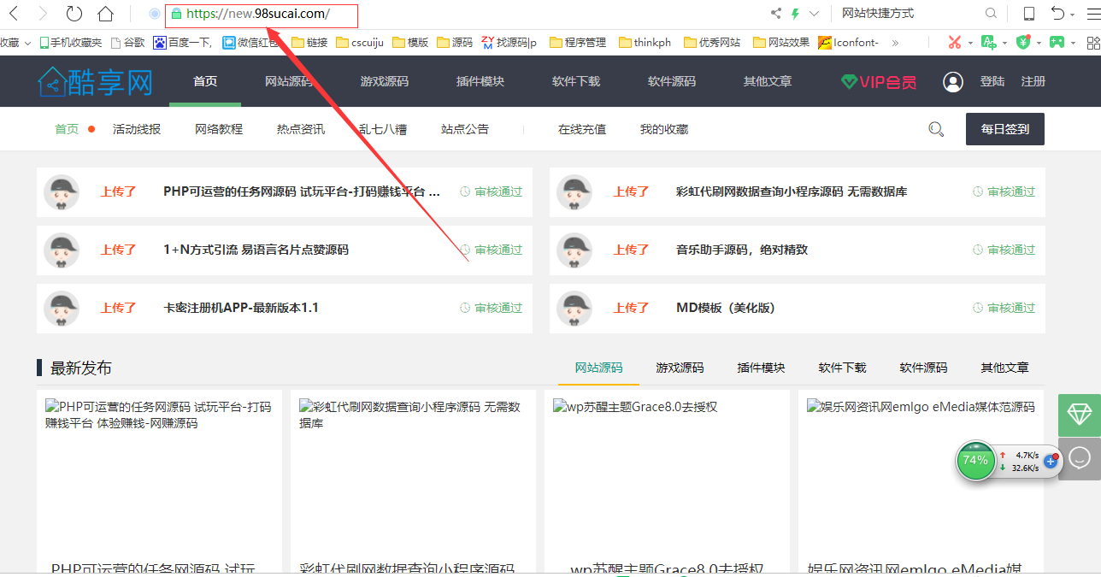Switch to the 游戏源码 navigation tab
Viewport: 1101px width, 577px height.
point(385,81)
